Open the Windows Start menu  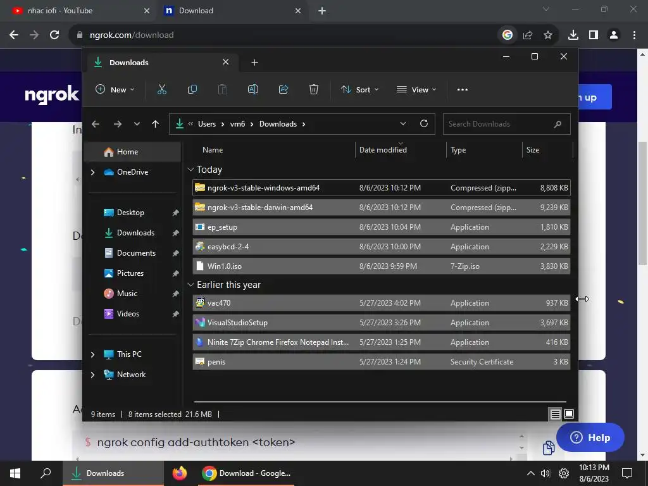(x=15, y=473)
